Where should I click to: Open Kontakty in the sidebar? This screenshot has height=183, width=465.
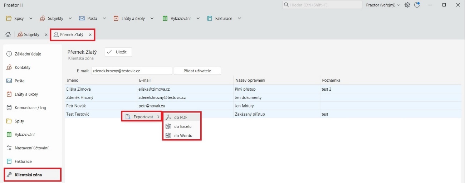point(32,67)
